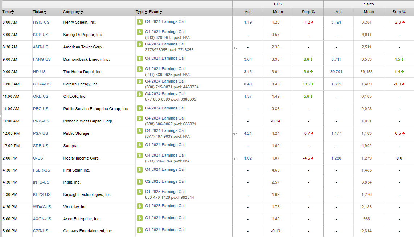This screenshot has width=414, height=237.
Task: Open Caesars Entertainment's Q4 2024 Earnings Call event
Action: click(x=165, y=230)
